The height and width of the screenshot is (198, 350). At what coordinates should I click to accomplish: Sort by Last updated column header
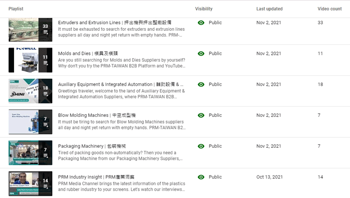[270, 9]
